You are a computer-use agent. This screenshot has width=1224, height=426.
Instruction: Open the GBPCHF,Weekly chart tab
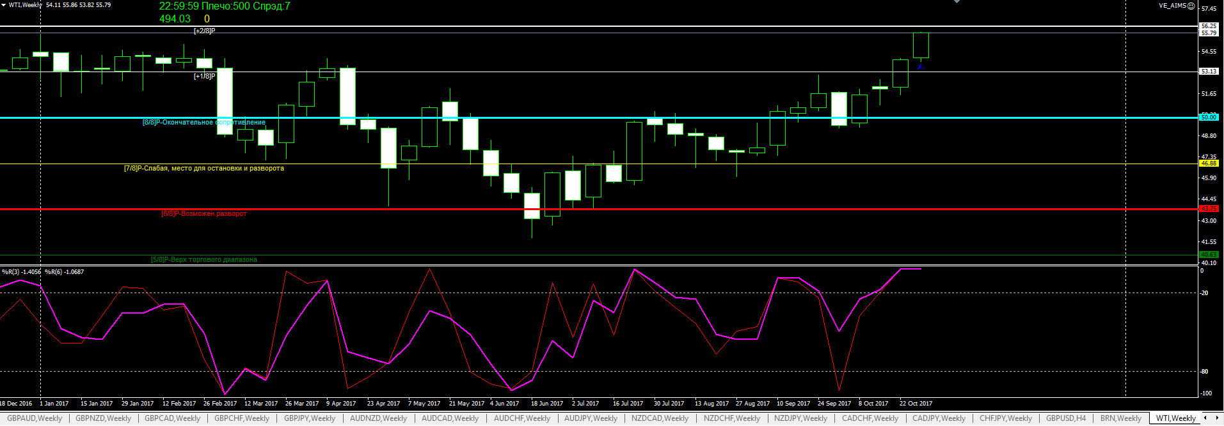click(x=242, y=418)
